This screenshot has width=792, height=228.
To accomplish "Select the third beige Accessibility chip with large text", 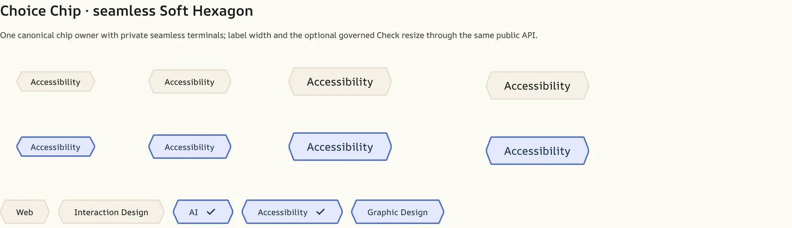I will (x=340, y=81).
